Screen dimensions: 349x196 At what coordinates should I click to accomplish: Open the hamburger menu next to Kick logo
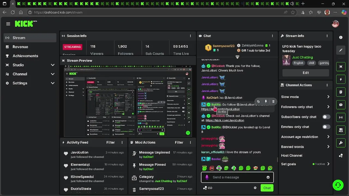[x=8, y=24]
